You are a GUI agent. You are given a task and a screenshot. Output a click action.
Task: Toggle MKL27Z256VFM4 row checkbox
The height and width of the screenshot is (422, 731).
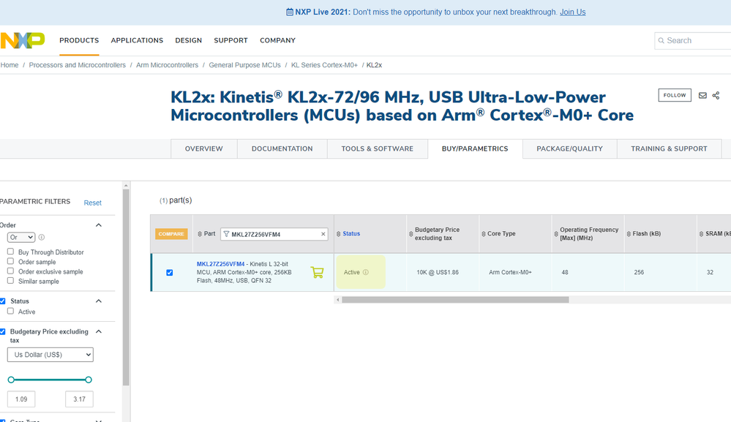pyautogui.click(x=170, y=273)
